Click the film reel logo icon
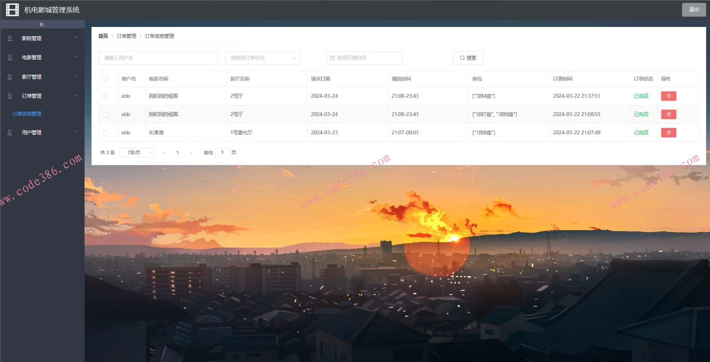 tap(12, 10)
